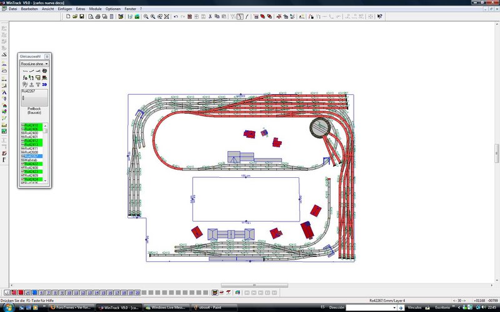Open the Bearbeiten menu

29,9
